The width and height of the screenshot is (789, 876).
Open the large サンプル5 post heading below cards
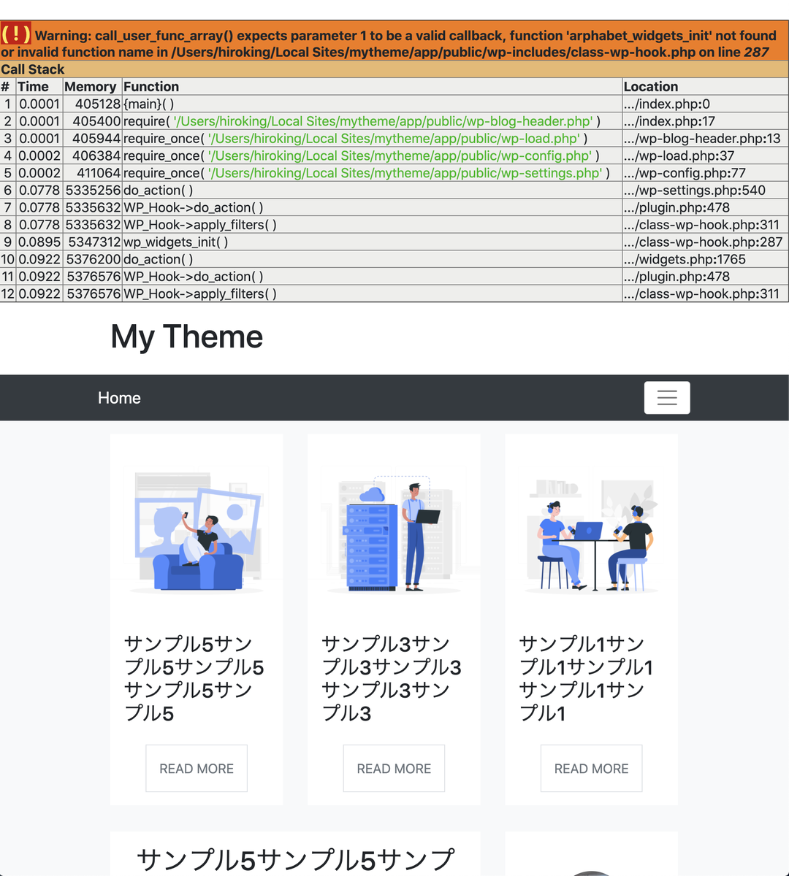pos(295,860)
